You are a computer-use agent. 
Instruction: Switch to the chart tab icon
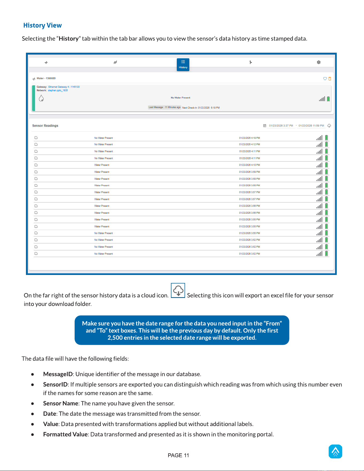[x=115, y=62]
